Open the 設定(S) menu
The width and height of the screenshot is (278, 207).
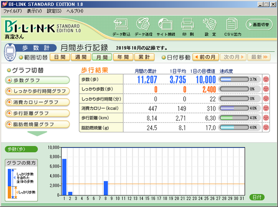pyautogui.click(x=54, y=11)
